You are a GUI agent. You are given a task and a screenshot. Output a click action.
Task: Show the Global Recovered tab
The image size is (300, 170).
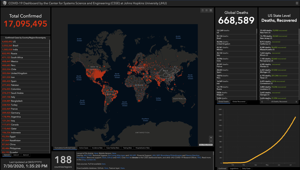point(239,102)
